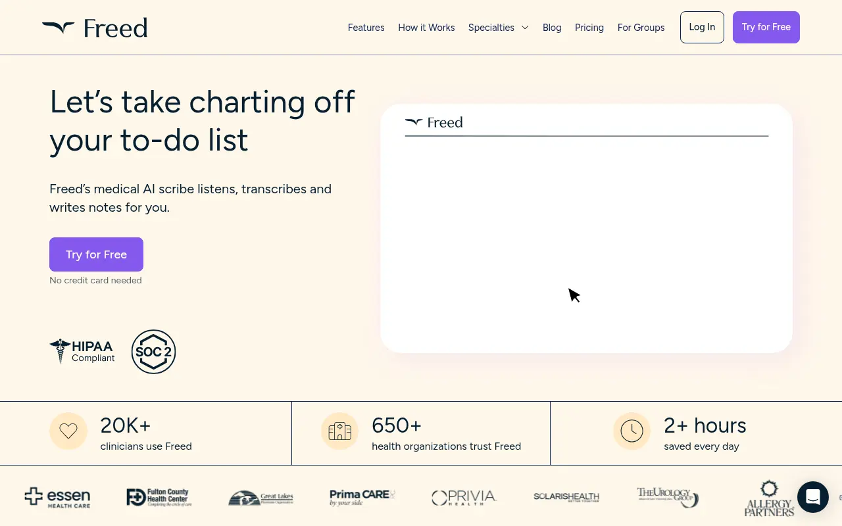The image size is (842, 526).
Task: Click the heart icon beside 20K+
Action: click(68, 431)
